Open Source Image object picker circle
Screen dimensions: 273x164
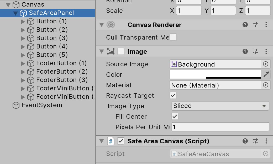pyautogui.click(x=266, y=64)
